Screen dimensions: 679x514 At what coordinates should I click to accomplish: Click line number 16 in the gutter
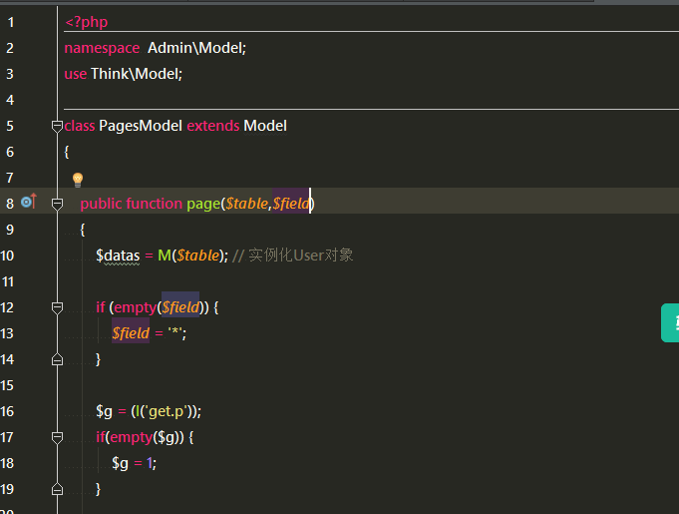[x=9, y=411]
